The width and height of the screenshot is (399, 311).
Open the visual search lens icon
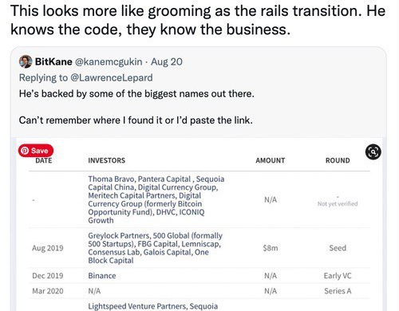click(x=373, y=152)
